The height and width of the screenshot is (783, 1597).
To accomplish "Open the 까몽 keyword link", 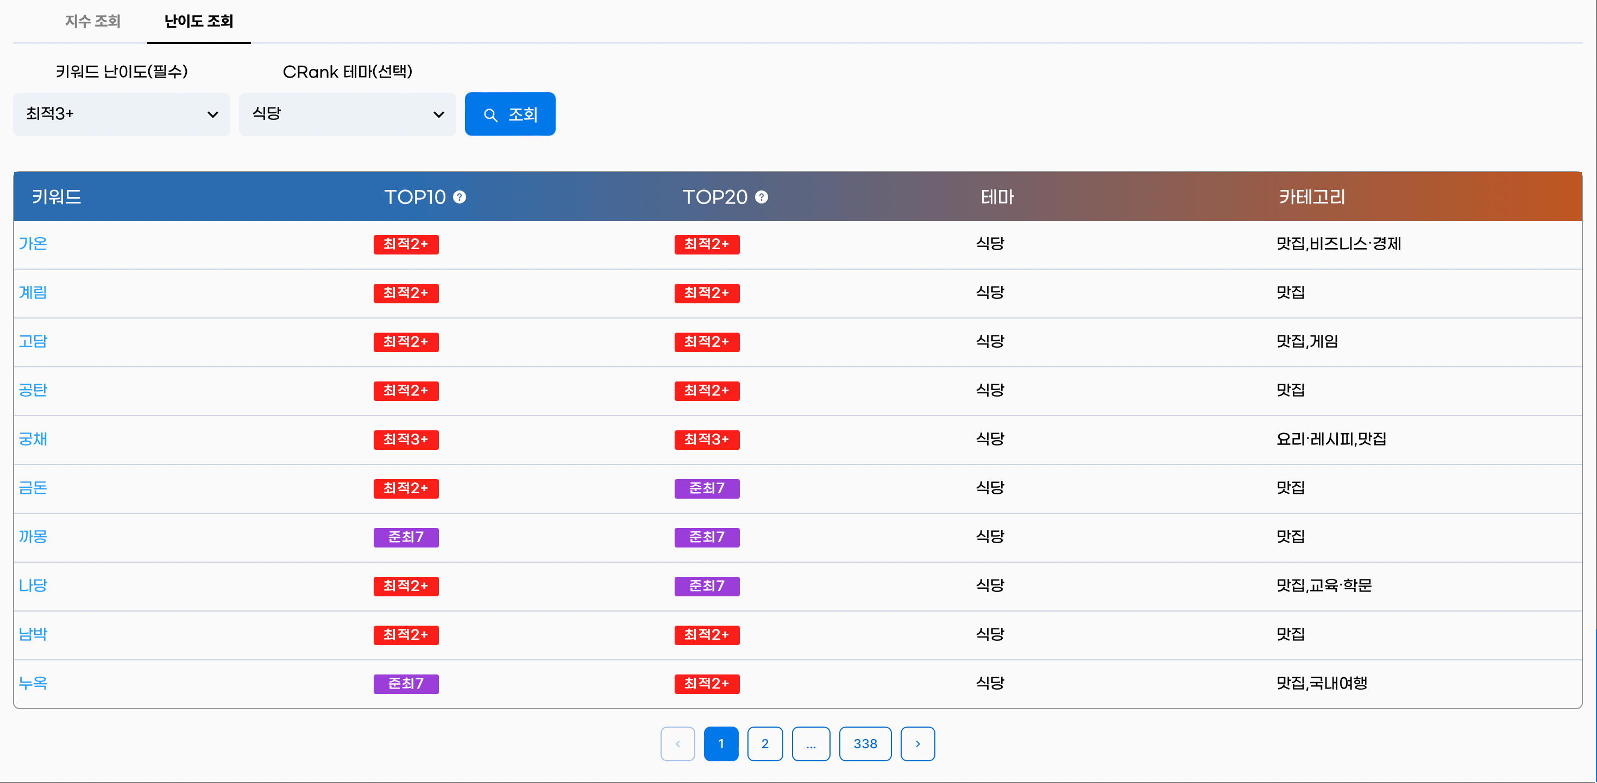I will [33, 537].
